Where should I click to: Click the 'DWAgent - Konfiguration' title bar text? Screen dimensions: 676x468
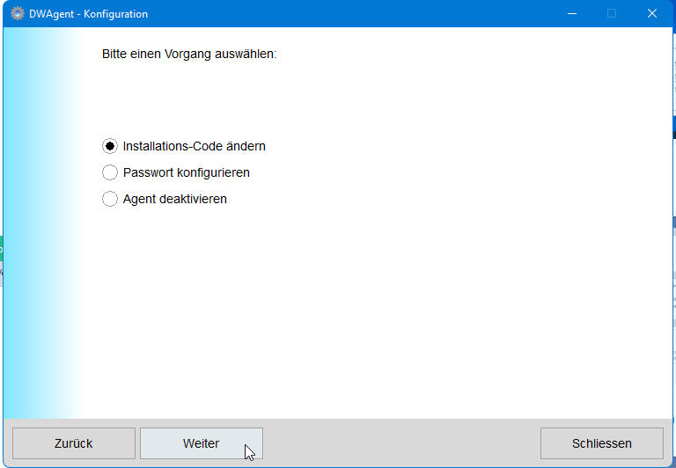[x=88, y=14]
